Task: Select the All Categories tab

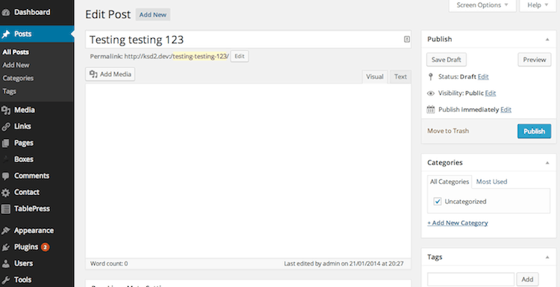Action: tap(449, 182)
